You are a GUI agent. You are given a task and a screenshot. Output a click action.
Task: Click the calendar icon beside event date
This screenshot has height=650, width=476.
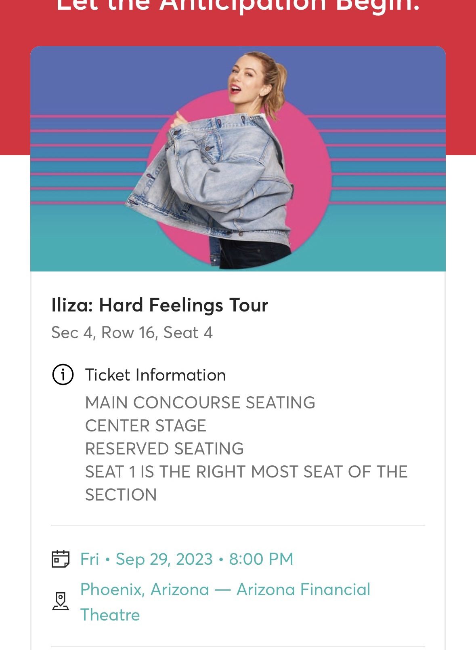pos(61,559)
